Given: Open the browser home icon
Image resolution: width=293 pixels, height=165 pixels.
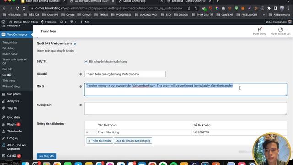Looking at the screenshot, I should point(24,8).
